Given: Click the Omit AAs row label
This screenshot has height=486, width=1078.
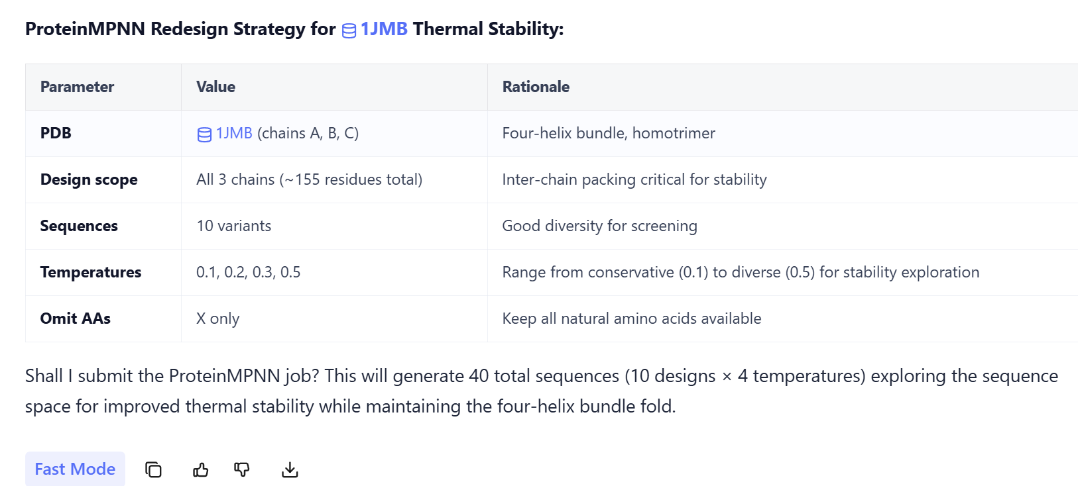Looking at the screenshot, I should point(76,318).
